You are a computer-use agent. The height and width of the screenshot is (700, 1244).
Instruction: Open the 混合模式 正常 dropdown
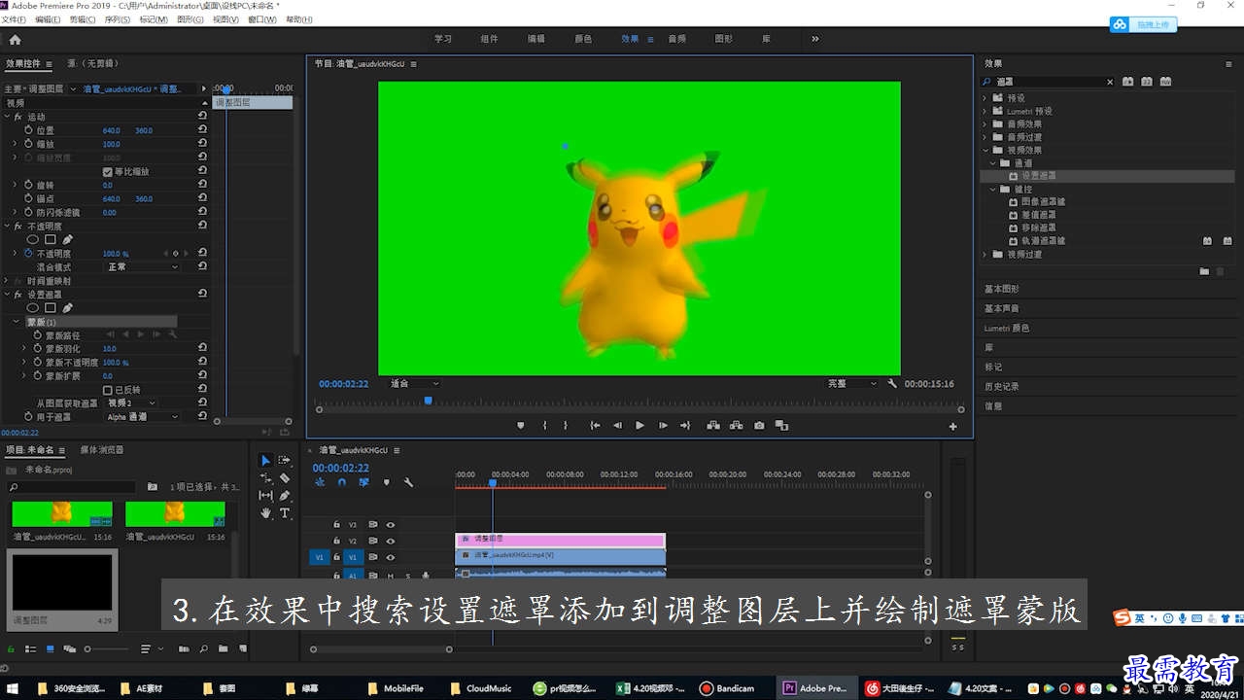(143, 266)
